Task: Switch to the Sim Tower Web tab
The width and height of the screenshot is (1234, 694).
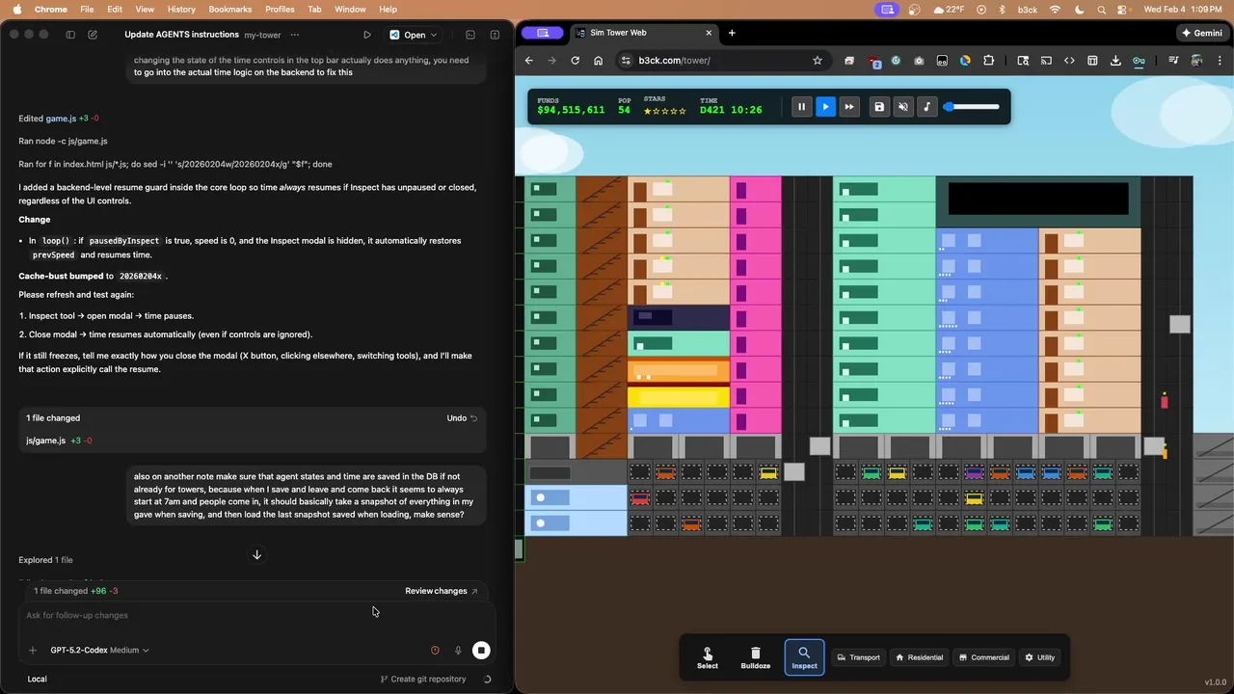Action: point(644,33)
